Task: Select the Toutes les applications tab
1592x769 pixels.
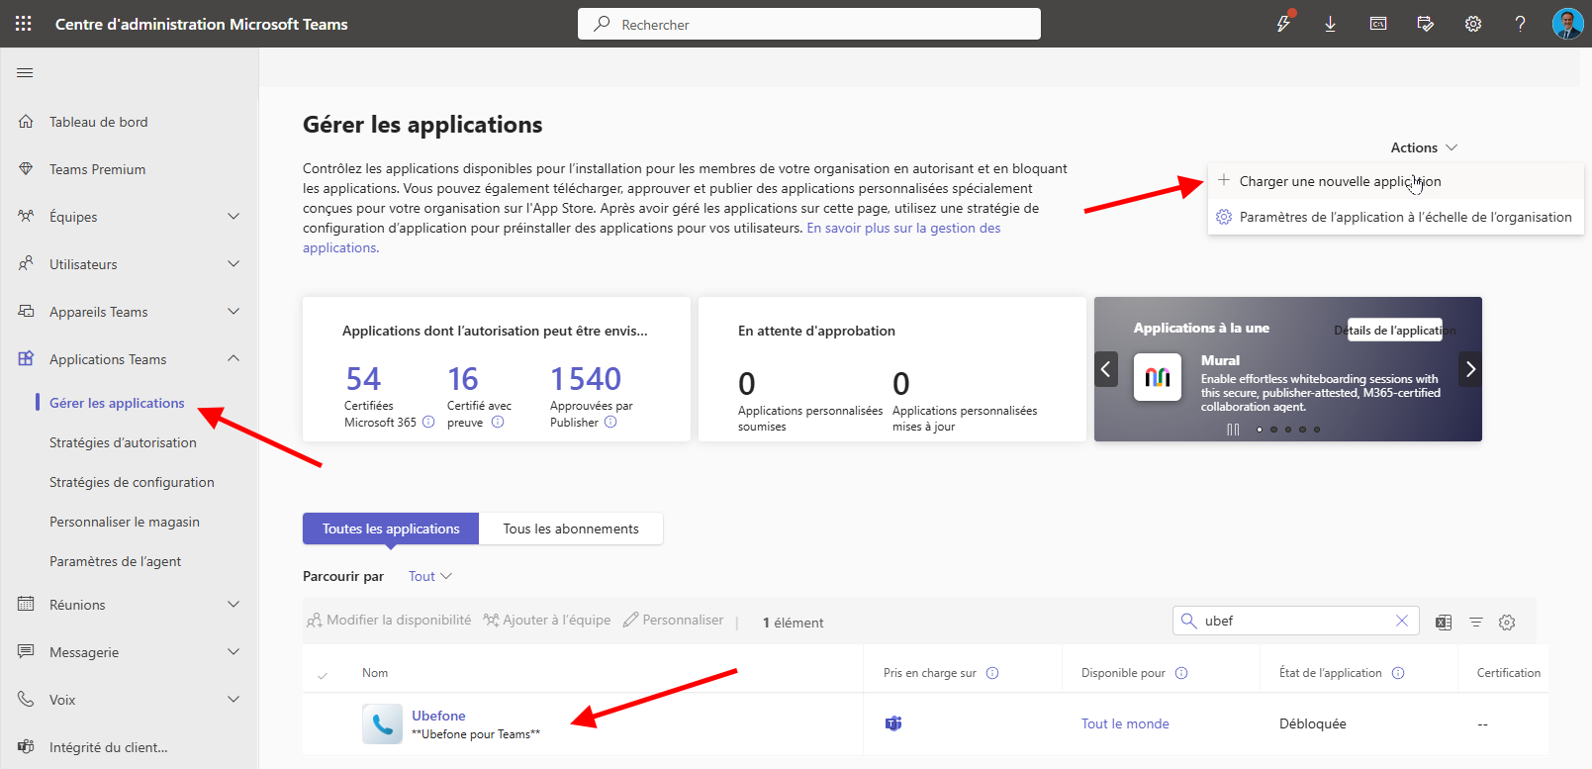Action: (x=391, y=529)
